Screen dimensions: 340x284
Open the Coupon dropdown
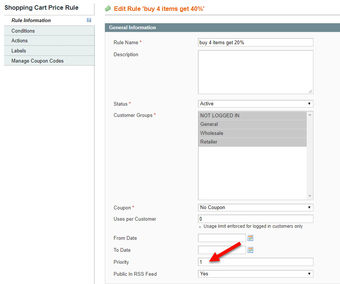(x=255, y=208)
